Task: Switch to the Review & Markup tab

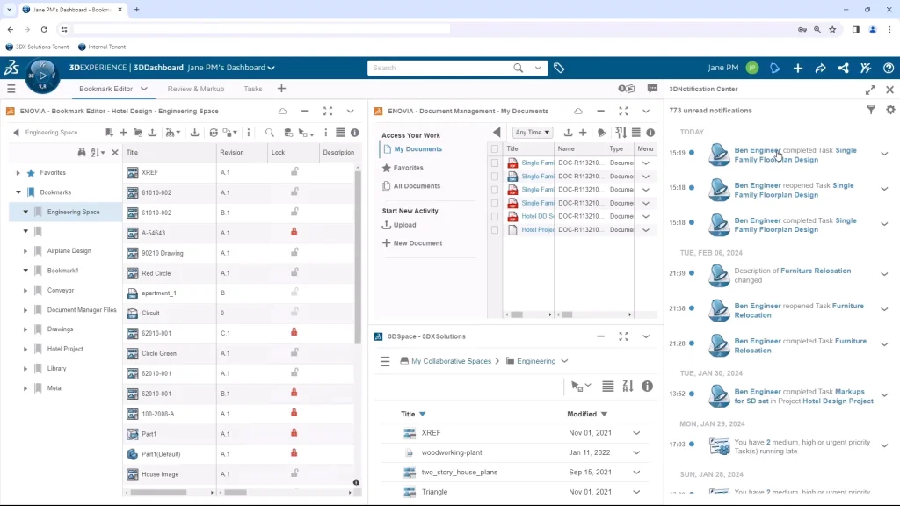Action: tap(195, 89)
